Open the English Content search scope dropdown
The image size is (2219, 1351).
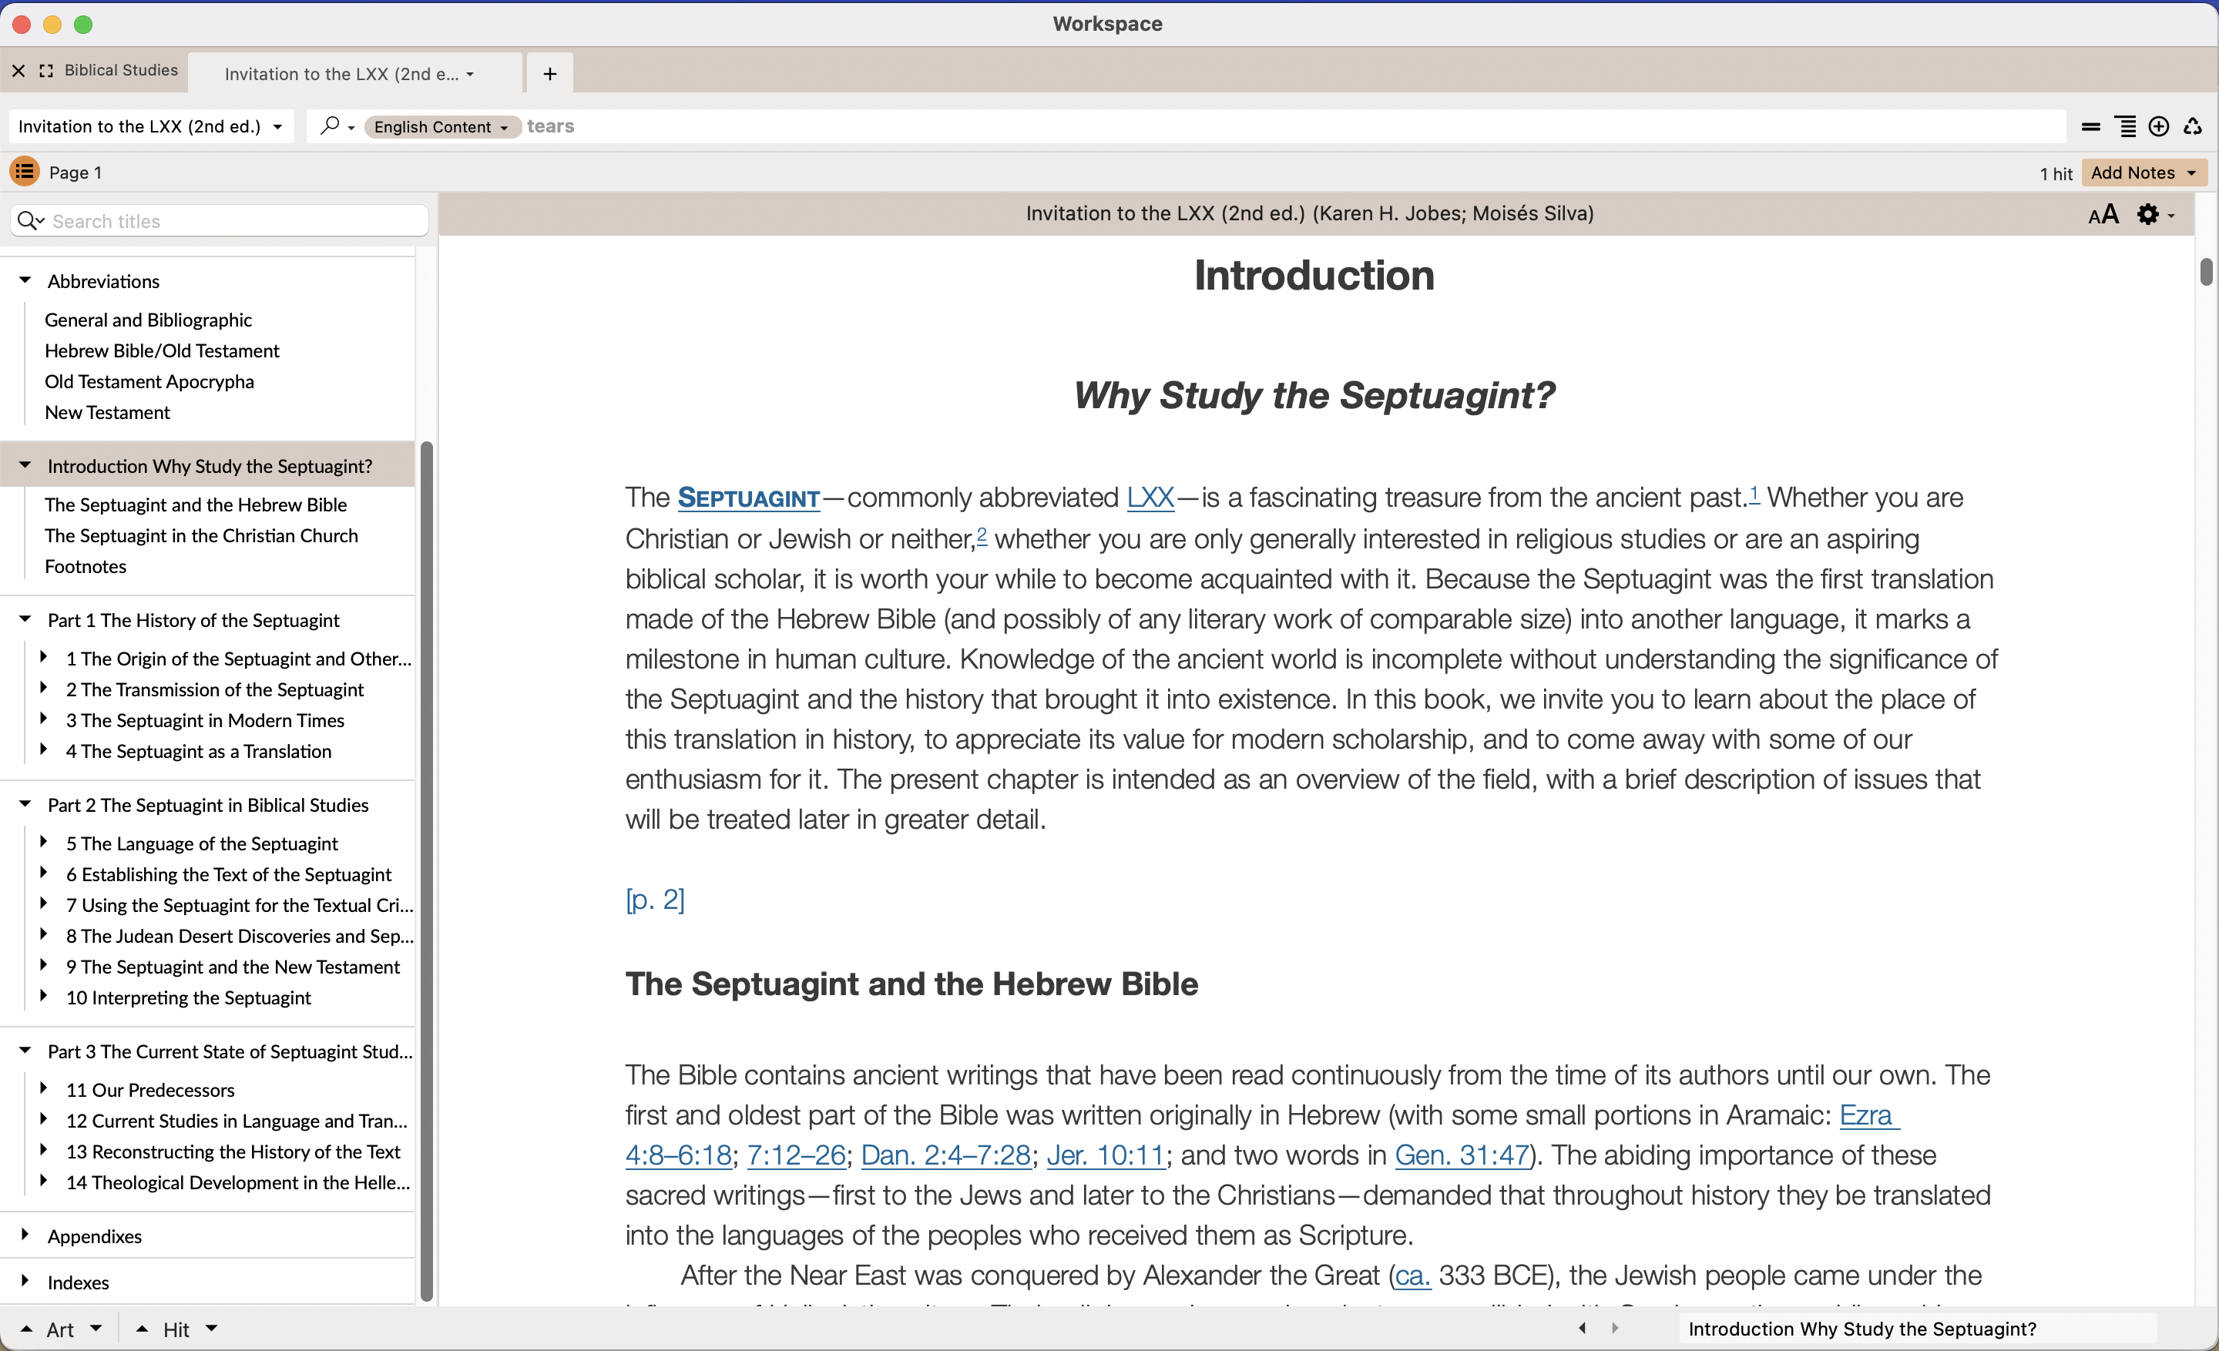[441, 127]
